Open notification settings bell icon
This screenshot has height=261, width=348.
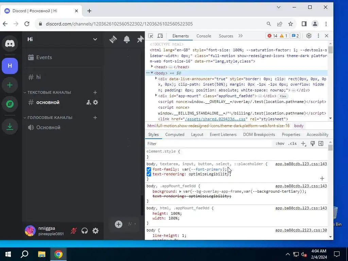(127, 39)
